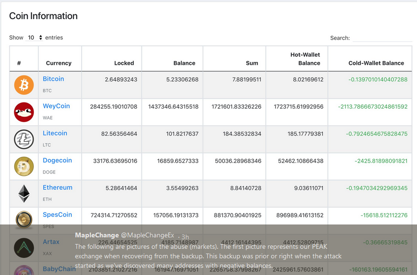Click the Ethereum diamond icon

24,194
